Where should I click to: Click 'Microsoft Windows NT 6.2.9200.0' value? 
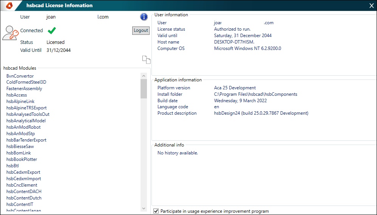(248, 48)
